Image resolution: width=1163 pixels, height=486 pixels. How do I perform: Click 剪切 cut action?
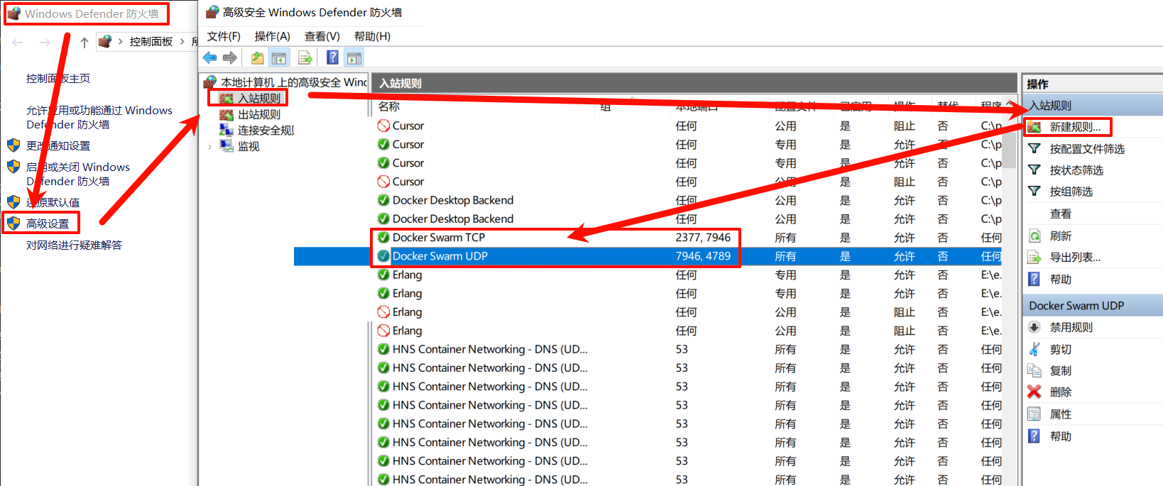coord(1061,350)
